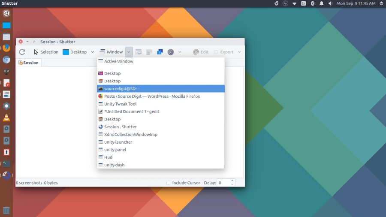This screenshot has height=217, width=386.
Task: Pick XdndCollectionWindowImp from window list
Action: pos(161,134)
